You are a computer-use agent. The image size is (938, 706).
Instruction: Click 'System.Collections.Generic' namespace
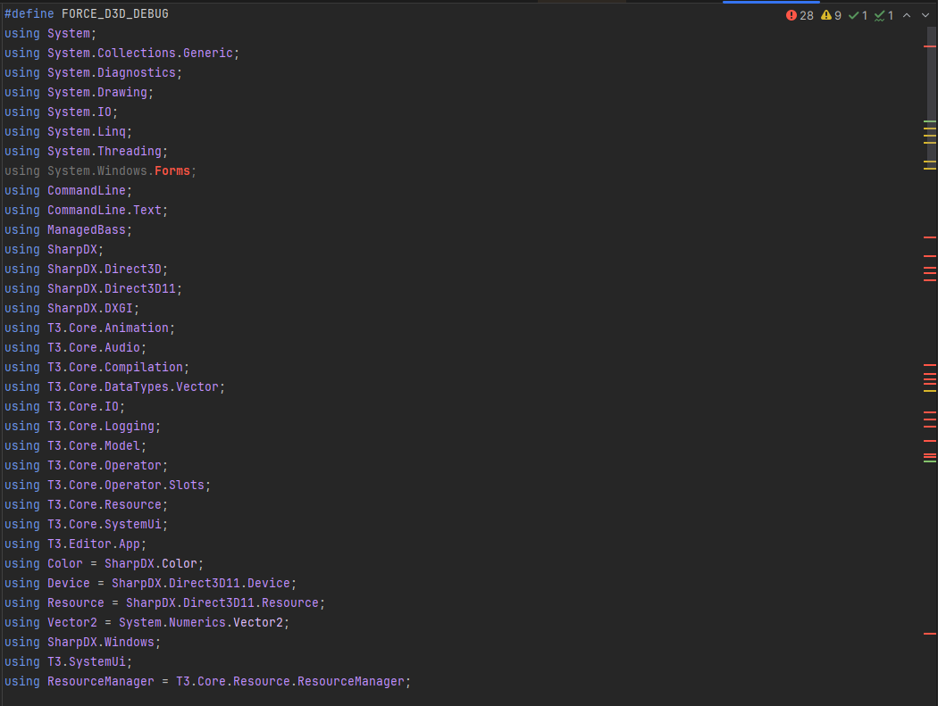point(140,54)
